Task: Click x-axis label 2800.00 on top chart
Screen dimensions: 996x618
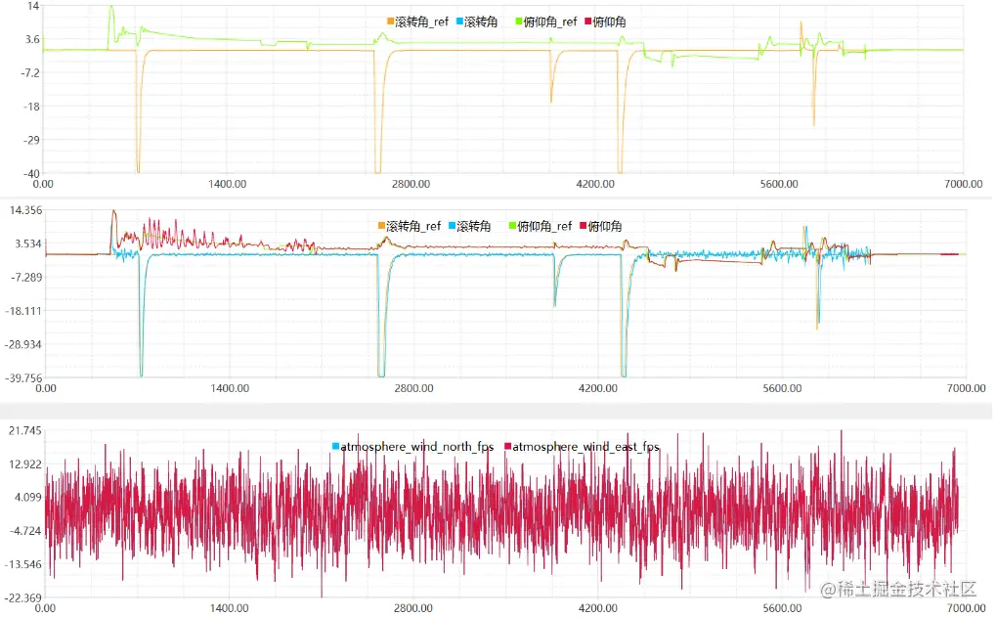Action: pos(411,184)
